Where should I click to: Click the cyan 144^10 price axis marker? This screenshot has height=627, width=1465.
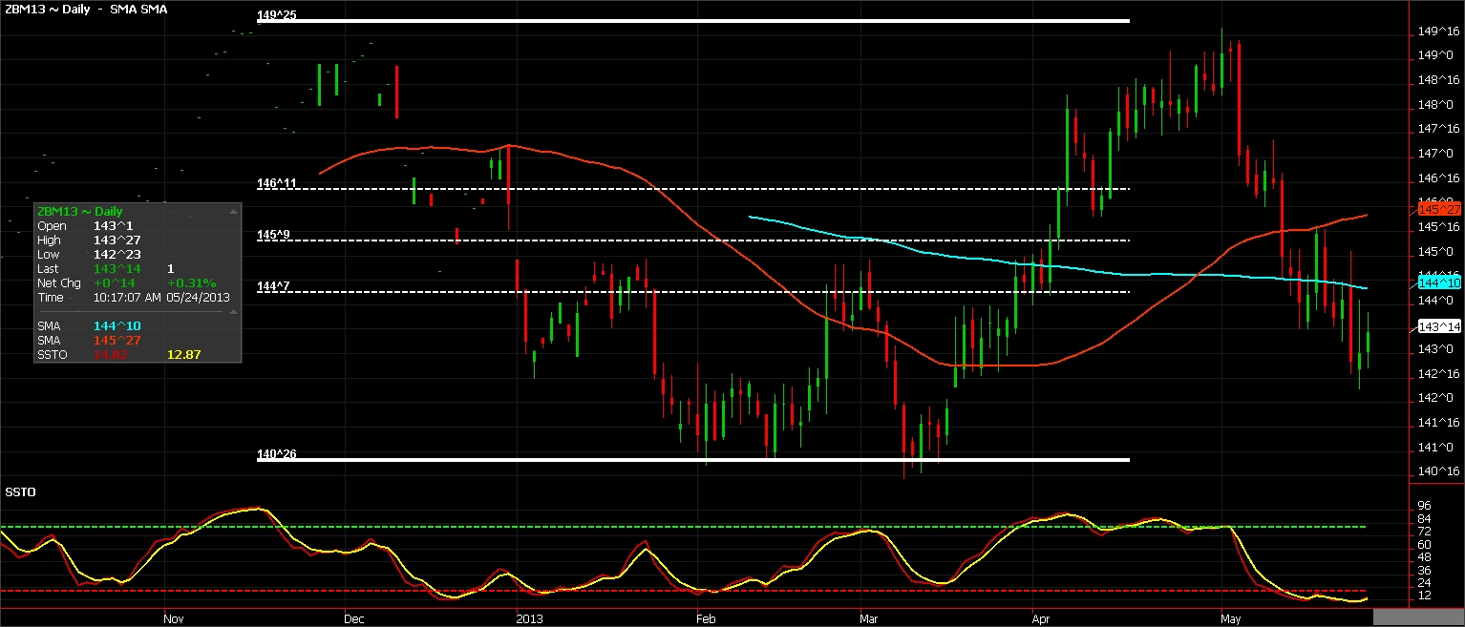tap(1440, 282)
